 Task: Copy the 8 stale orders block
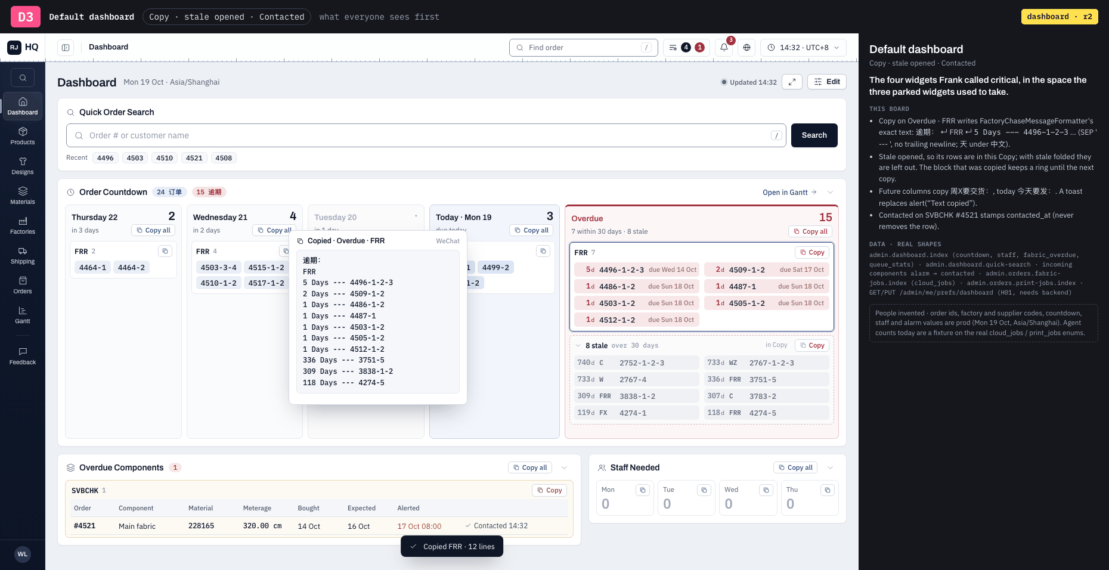tap(811, 345)
